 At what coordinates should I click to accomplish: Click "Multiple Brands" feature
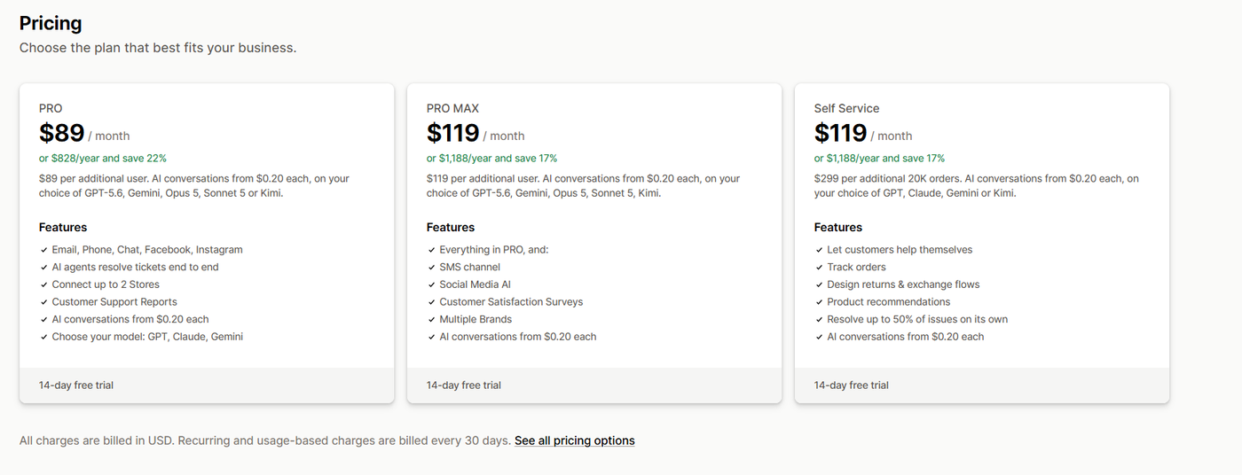coord(476,319)
